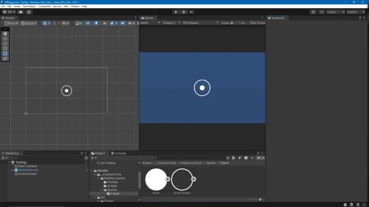Open Scene tab more options menu
The image size is (369, 207).
tap(135, 18)
